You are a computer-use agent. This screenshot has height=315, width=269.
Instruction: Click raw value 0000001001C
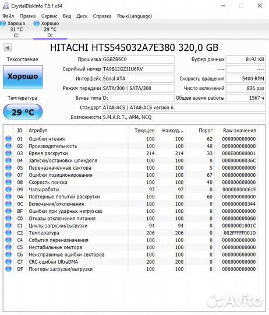tap(239, 226)
